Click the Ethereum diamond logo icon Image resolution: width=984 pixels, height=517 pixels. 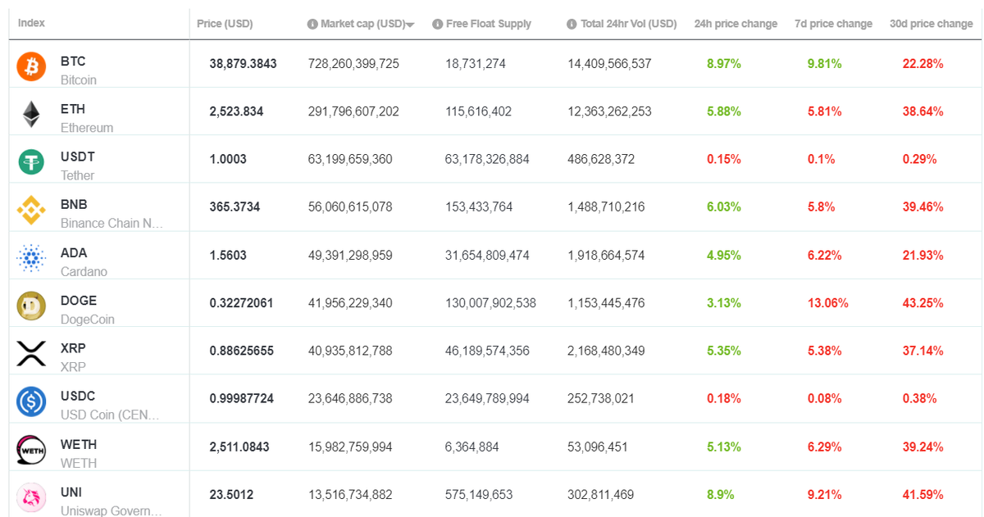[x=31, y=114]
